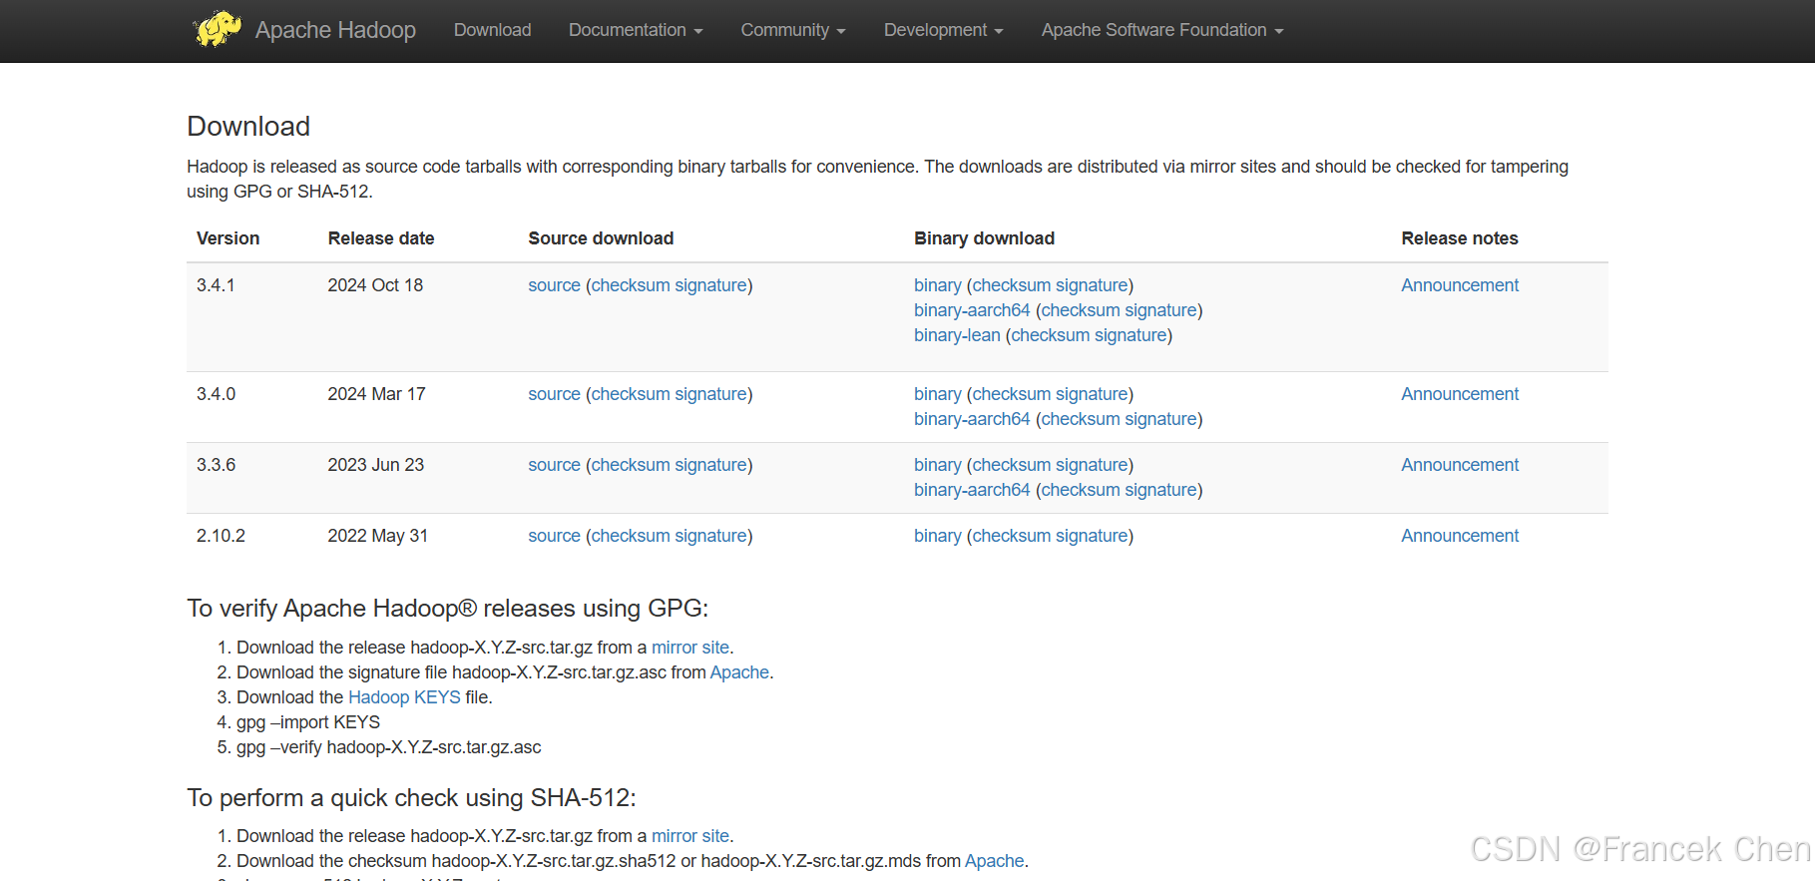Click mirror site link in SHA-512 section
This screenshot has width=1815, height=881.
(689, 836)
